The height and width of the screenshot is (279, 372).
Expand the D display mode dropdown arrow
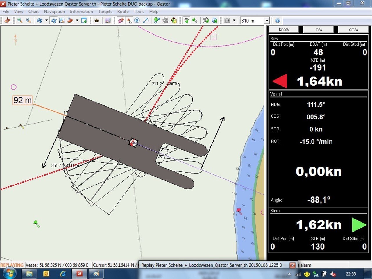pos(234,20)
